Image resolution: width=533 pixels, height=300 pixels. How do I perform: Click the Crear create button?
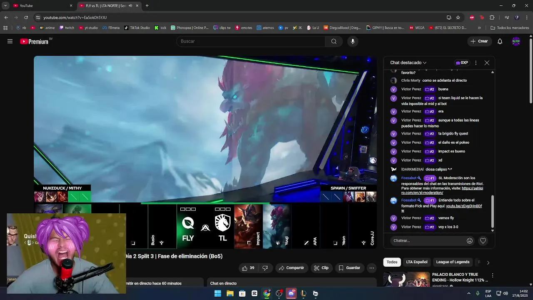point(479,41)
